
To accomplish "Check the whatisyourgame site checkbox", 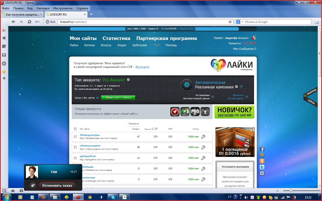I will [75, 147].
